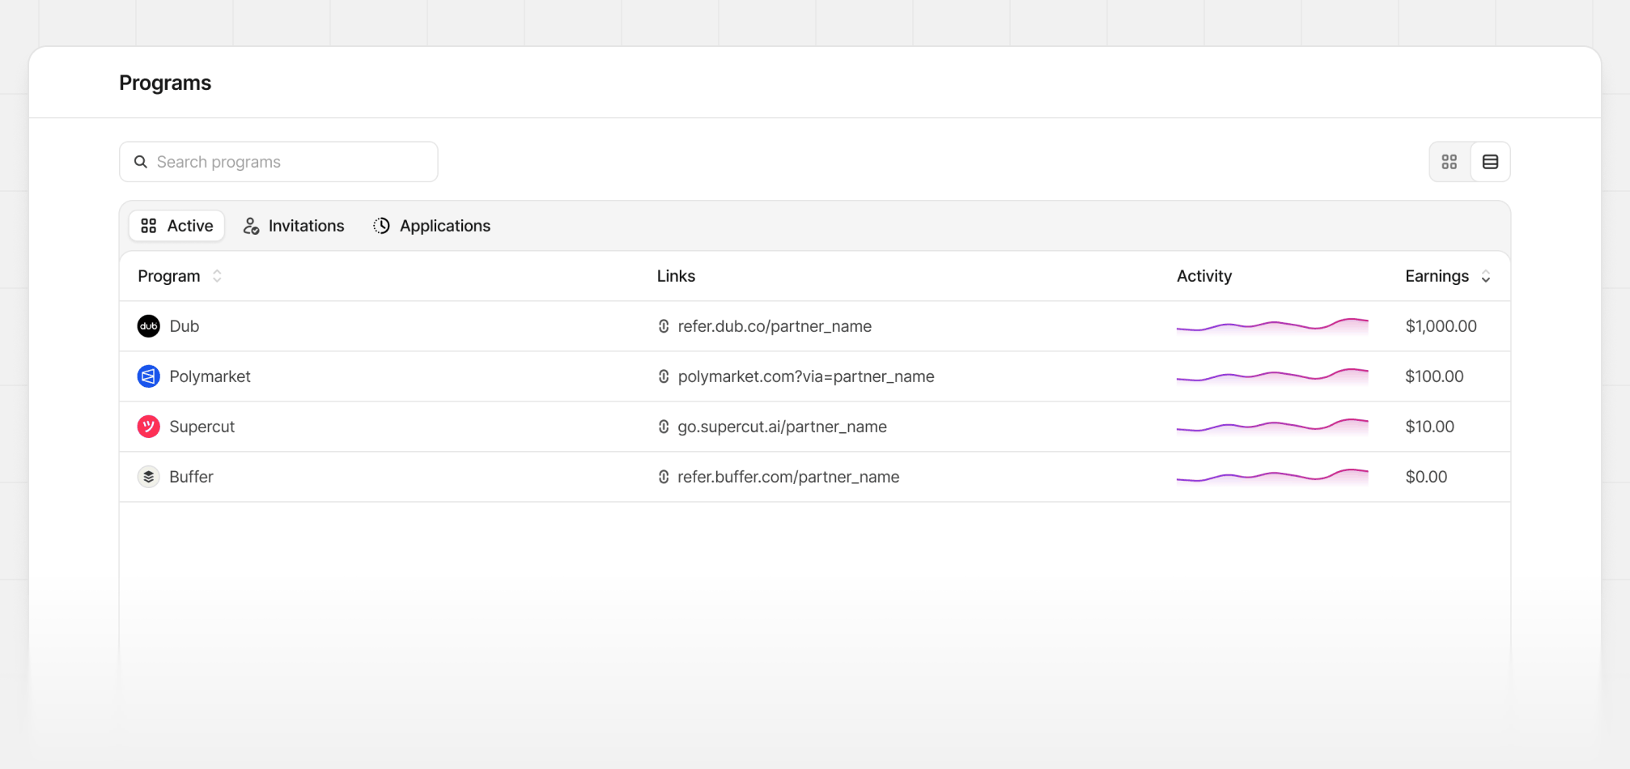Open refer.buffer.com/partner_name link

pyautogui.click(x=788, y=477)
